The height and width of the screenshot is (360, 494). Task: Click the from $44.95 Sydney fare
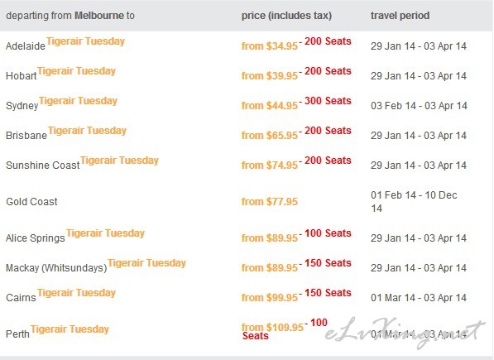point(270,106)
